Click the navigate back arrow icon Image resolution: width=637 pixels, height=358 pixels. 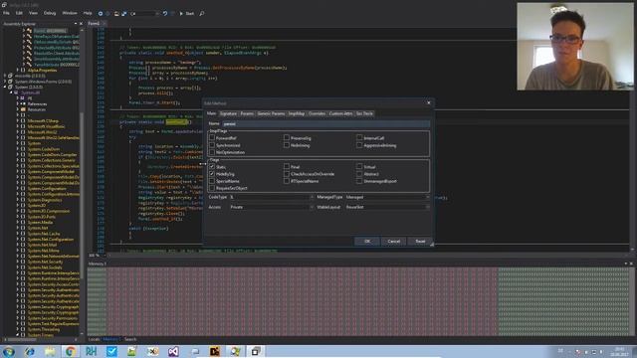click(x=101, y=13)
